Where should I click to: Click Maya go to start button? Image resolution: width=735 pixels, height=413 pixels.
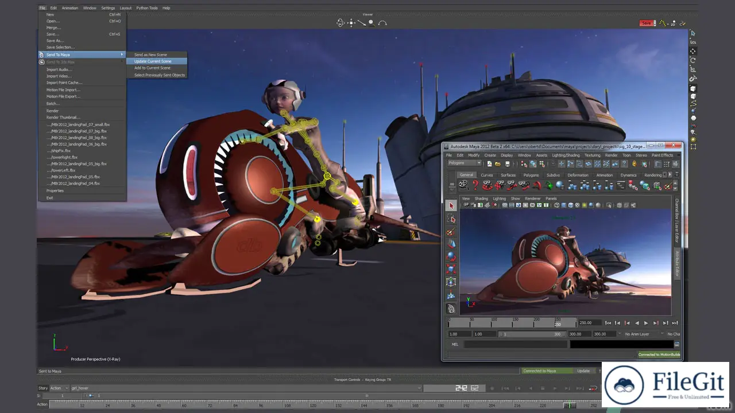pos(608,323)
